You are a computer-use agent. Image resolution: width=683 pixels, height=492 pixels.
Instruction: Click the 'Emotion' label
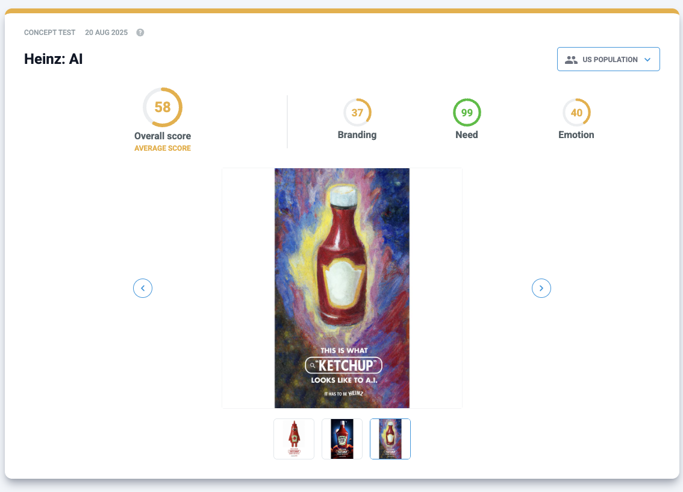(576, 135)
